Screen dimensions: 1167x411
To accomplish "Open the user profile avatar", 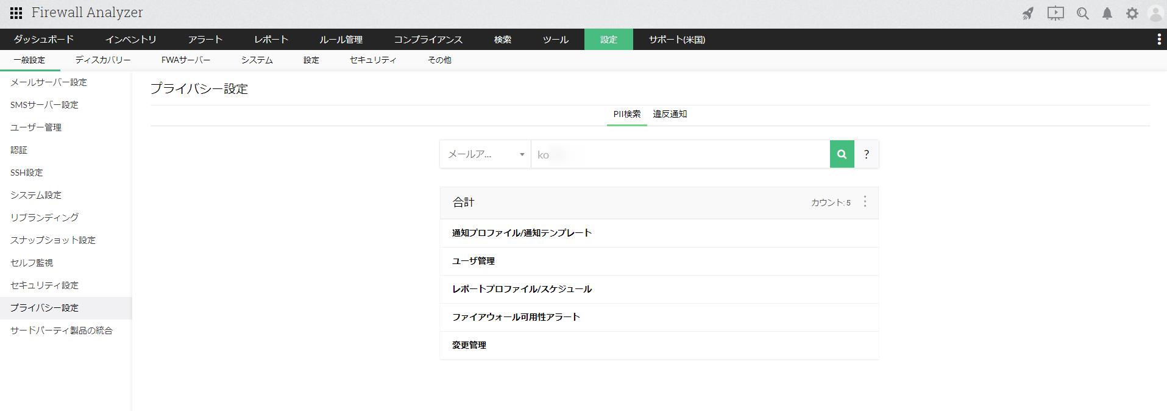I will [1155, 13].
